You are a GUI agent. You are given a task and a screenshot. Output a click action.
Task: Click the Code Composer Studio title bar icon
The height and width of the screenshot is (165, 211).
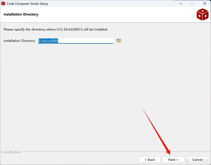3,3
